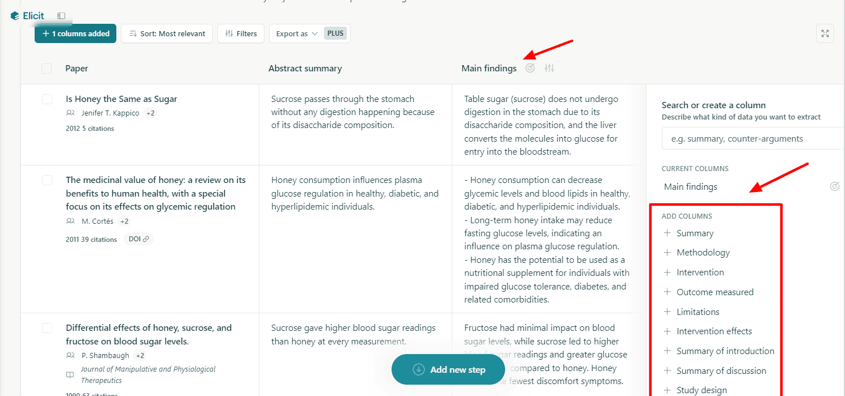
Task: Click the fullscreen expand icon
Action: click(825, 33)
